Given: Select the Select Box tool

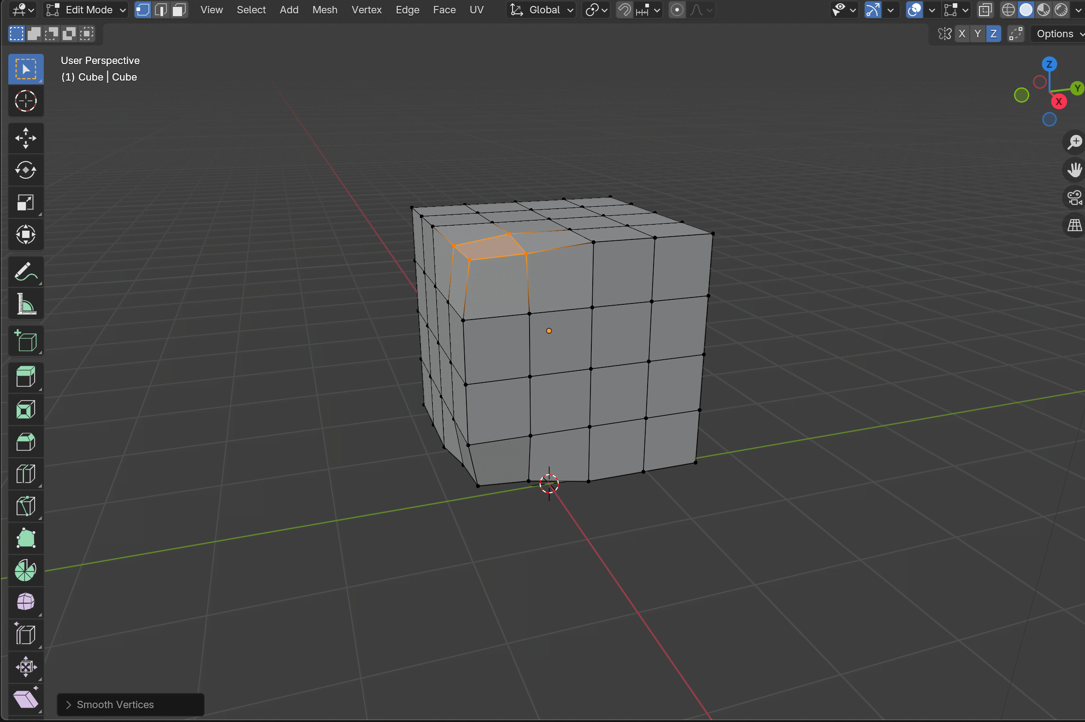Looking at the screenshot, I should pos(26,69).
